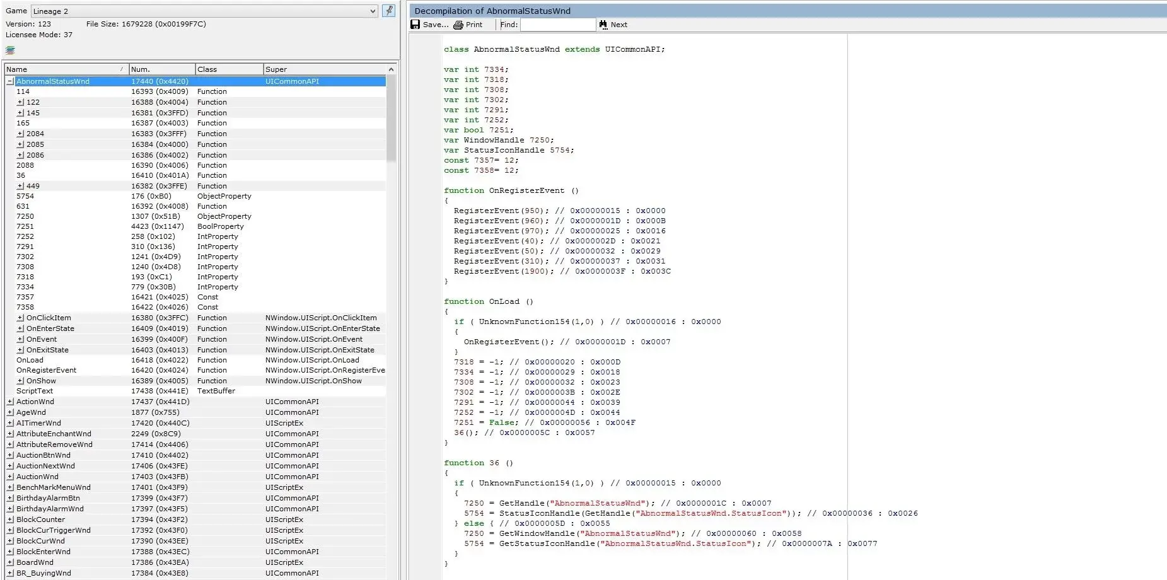Expand function 145 node
1167x580 pixels.
20,113
